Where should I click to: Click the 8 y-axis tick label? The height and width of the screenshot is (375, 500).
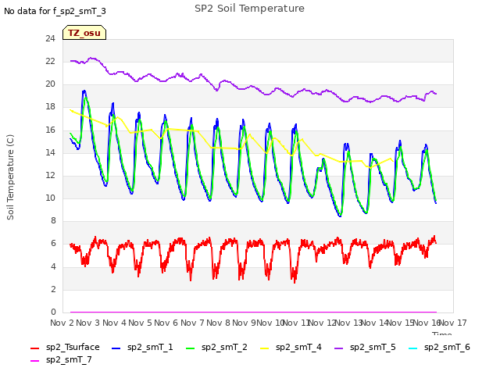tap(53, 221)
